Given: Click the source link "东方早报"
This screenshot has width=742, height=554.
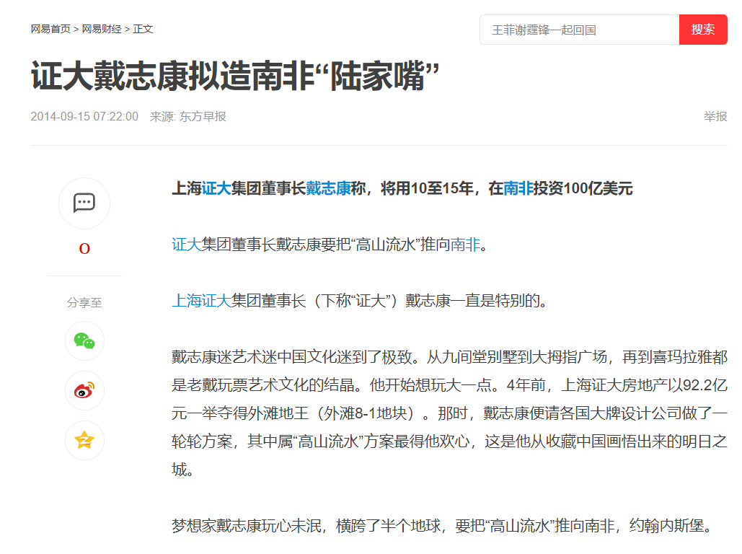Looking at the screenshot, I should (203, 116).
